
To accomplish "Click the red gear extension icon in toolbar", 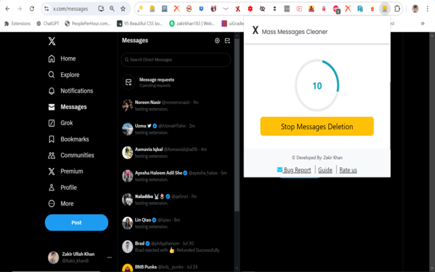I will [250, 9].
